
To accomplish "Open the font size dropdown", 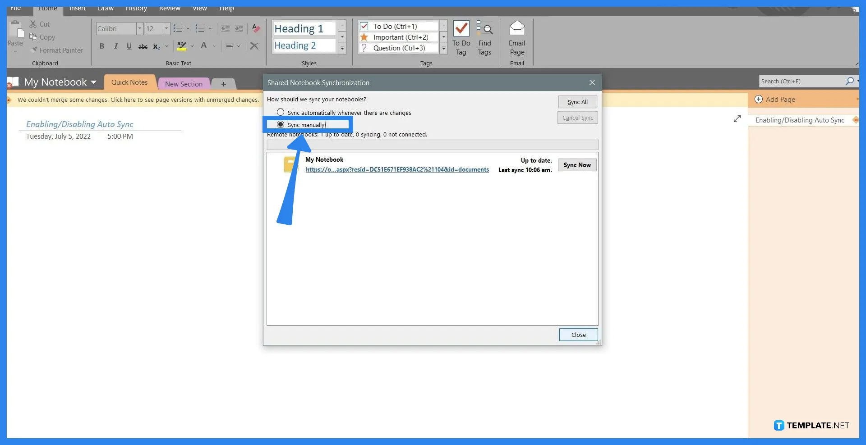I will [x=166, y=28].
